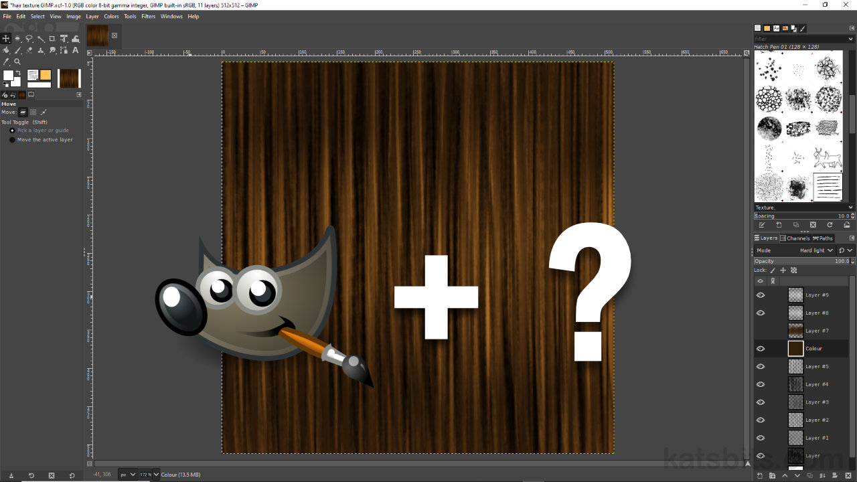Image resolution: width=857 pixels, height=482 pixels.
Task: Select the Smudge tool
Action: tap(52, 50)
